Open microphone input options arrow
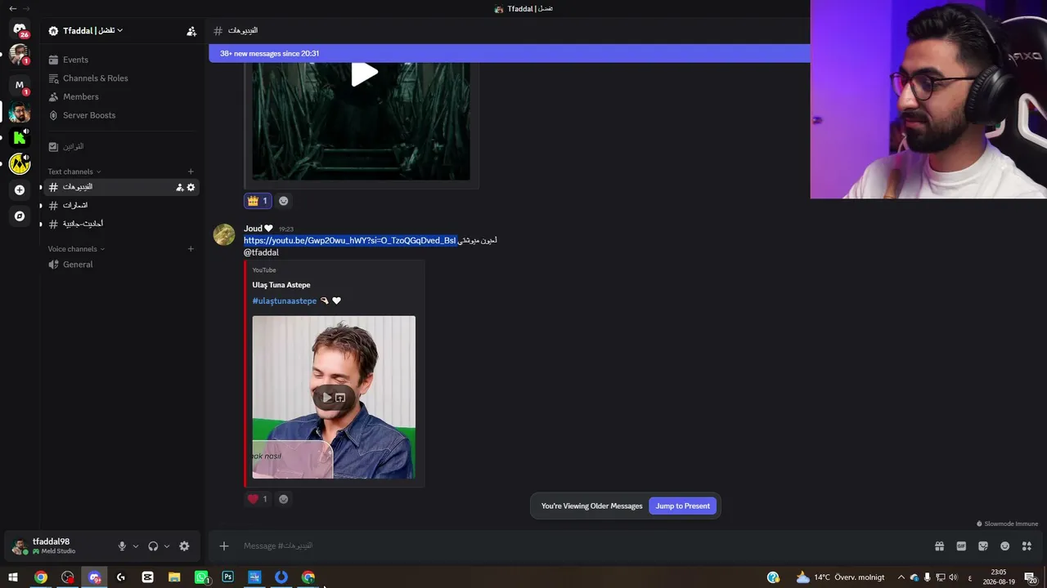Image resolution: width=1047 pixels, height=588 pixels. (x=136, y=546)
